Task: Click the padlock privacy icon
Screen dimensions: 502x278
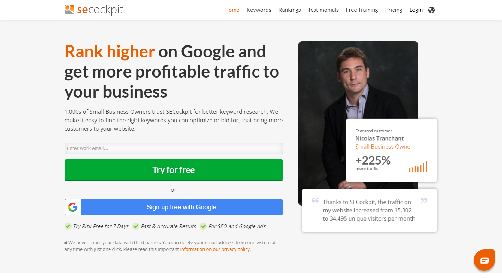Action: tap(66, 242)
